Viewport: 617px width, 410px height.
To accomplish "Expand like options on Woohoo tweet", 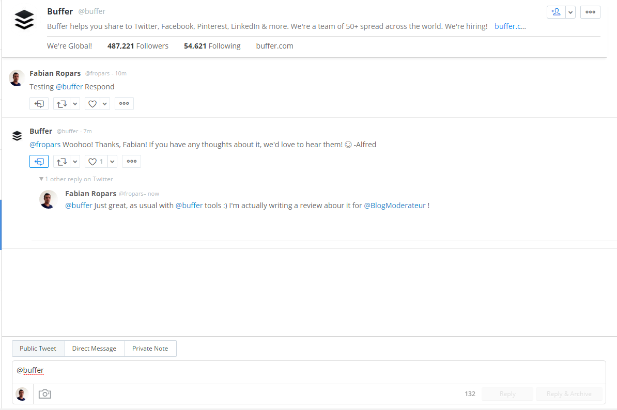I will point(112,162).
